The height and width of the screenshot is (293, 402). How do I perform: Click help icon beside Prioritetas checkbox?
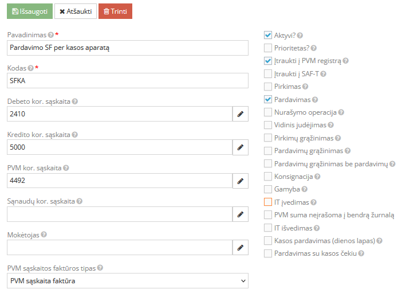coord(313,48)
